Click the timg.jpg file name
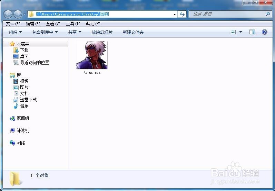This screenshot has width=275, height=191. coord(92,72)
